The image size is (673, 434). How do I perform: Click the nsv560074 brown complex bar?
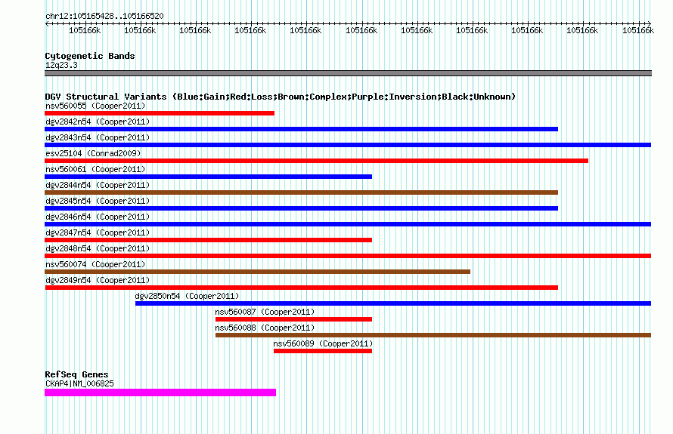click(x=258, y=272)
